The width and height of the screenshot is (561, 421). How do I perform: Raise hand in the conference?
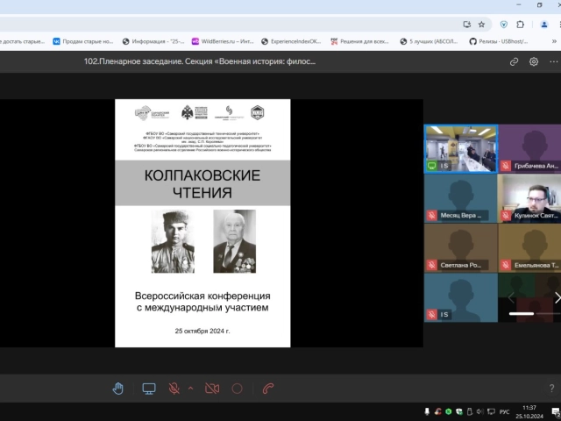(117, 389)
